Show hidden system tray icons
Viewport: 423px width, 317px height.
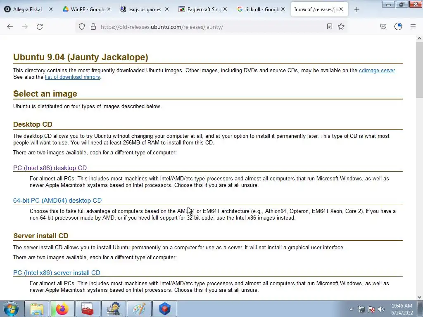[x=351, y=309]
